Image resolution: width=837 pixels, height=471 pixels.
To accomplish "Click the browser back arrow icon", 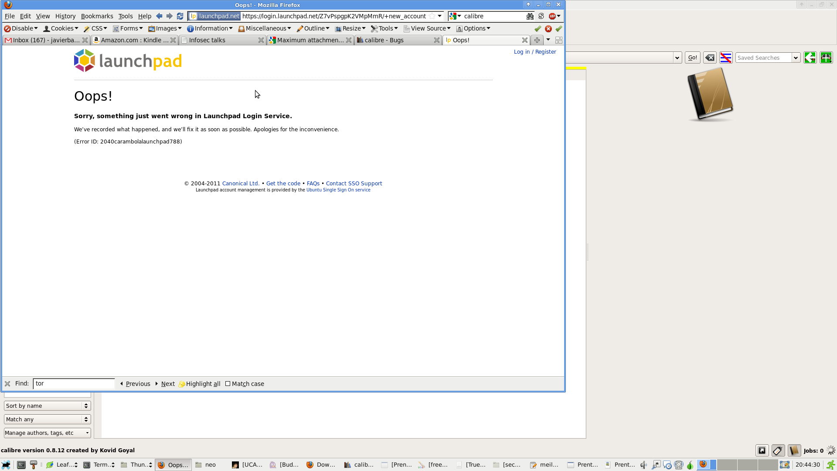I will 159,16.
